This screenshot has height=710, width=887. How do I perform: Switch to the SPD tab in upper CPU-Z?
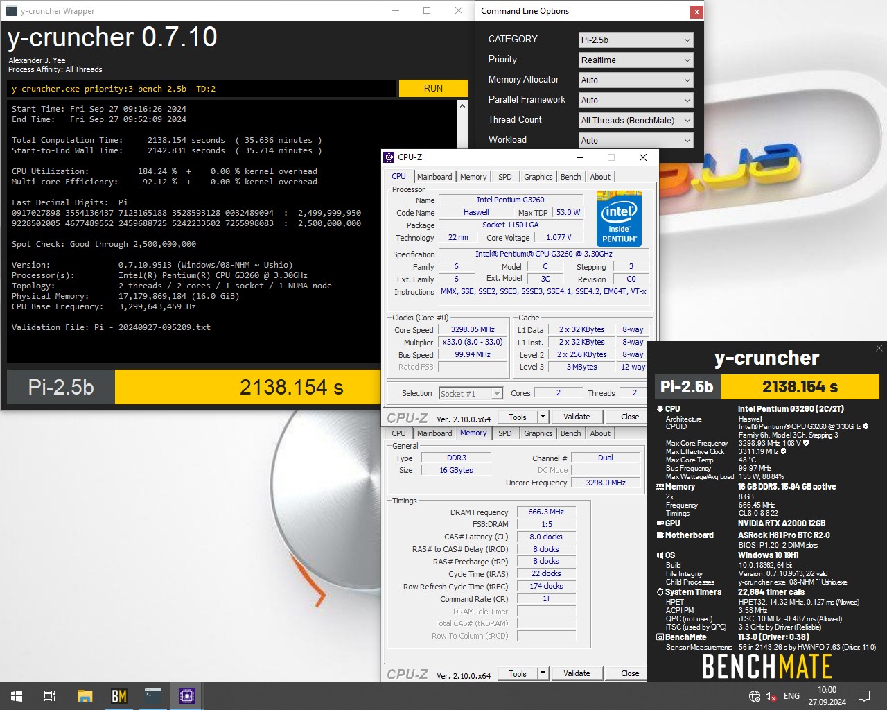coord(505,177)
